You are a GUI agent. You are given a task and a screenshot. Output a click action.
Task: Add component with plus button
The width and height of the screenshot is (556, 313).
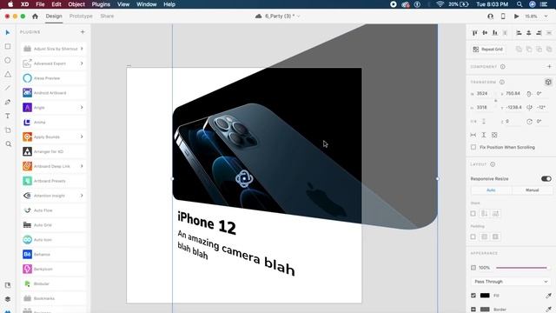click(x=549, y=66)
